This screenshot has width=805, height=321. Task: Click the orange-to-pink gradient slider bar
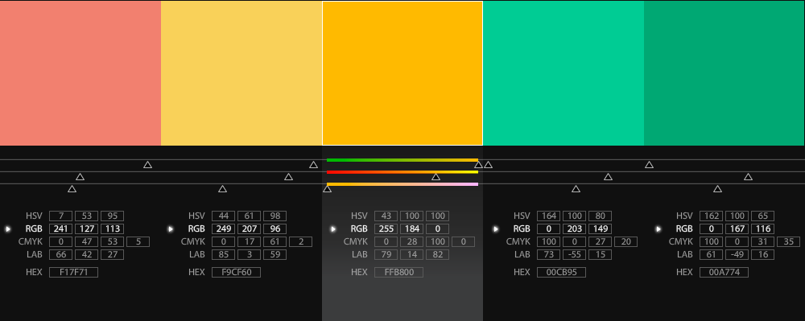[402, 184]
